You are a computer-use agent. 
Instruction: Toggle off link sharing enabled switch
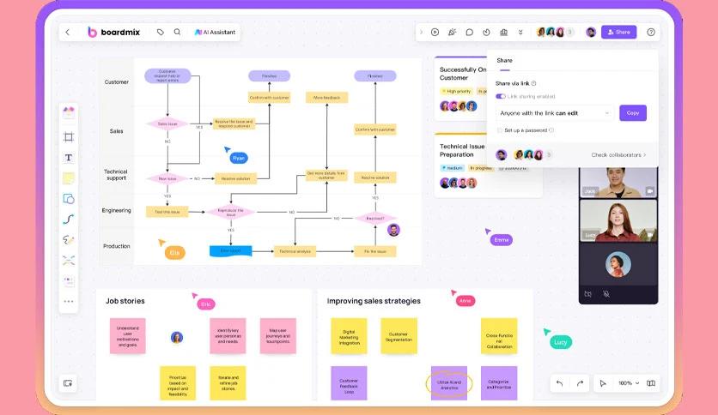click(501, 96)
